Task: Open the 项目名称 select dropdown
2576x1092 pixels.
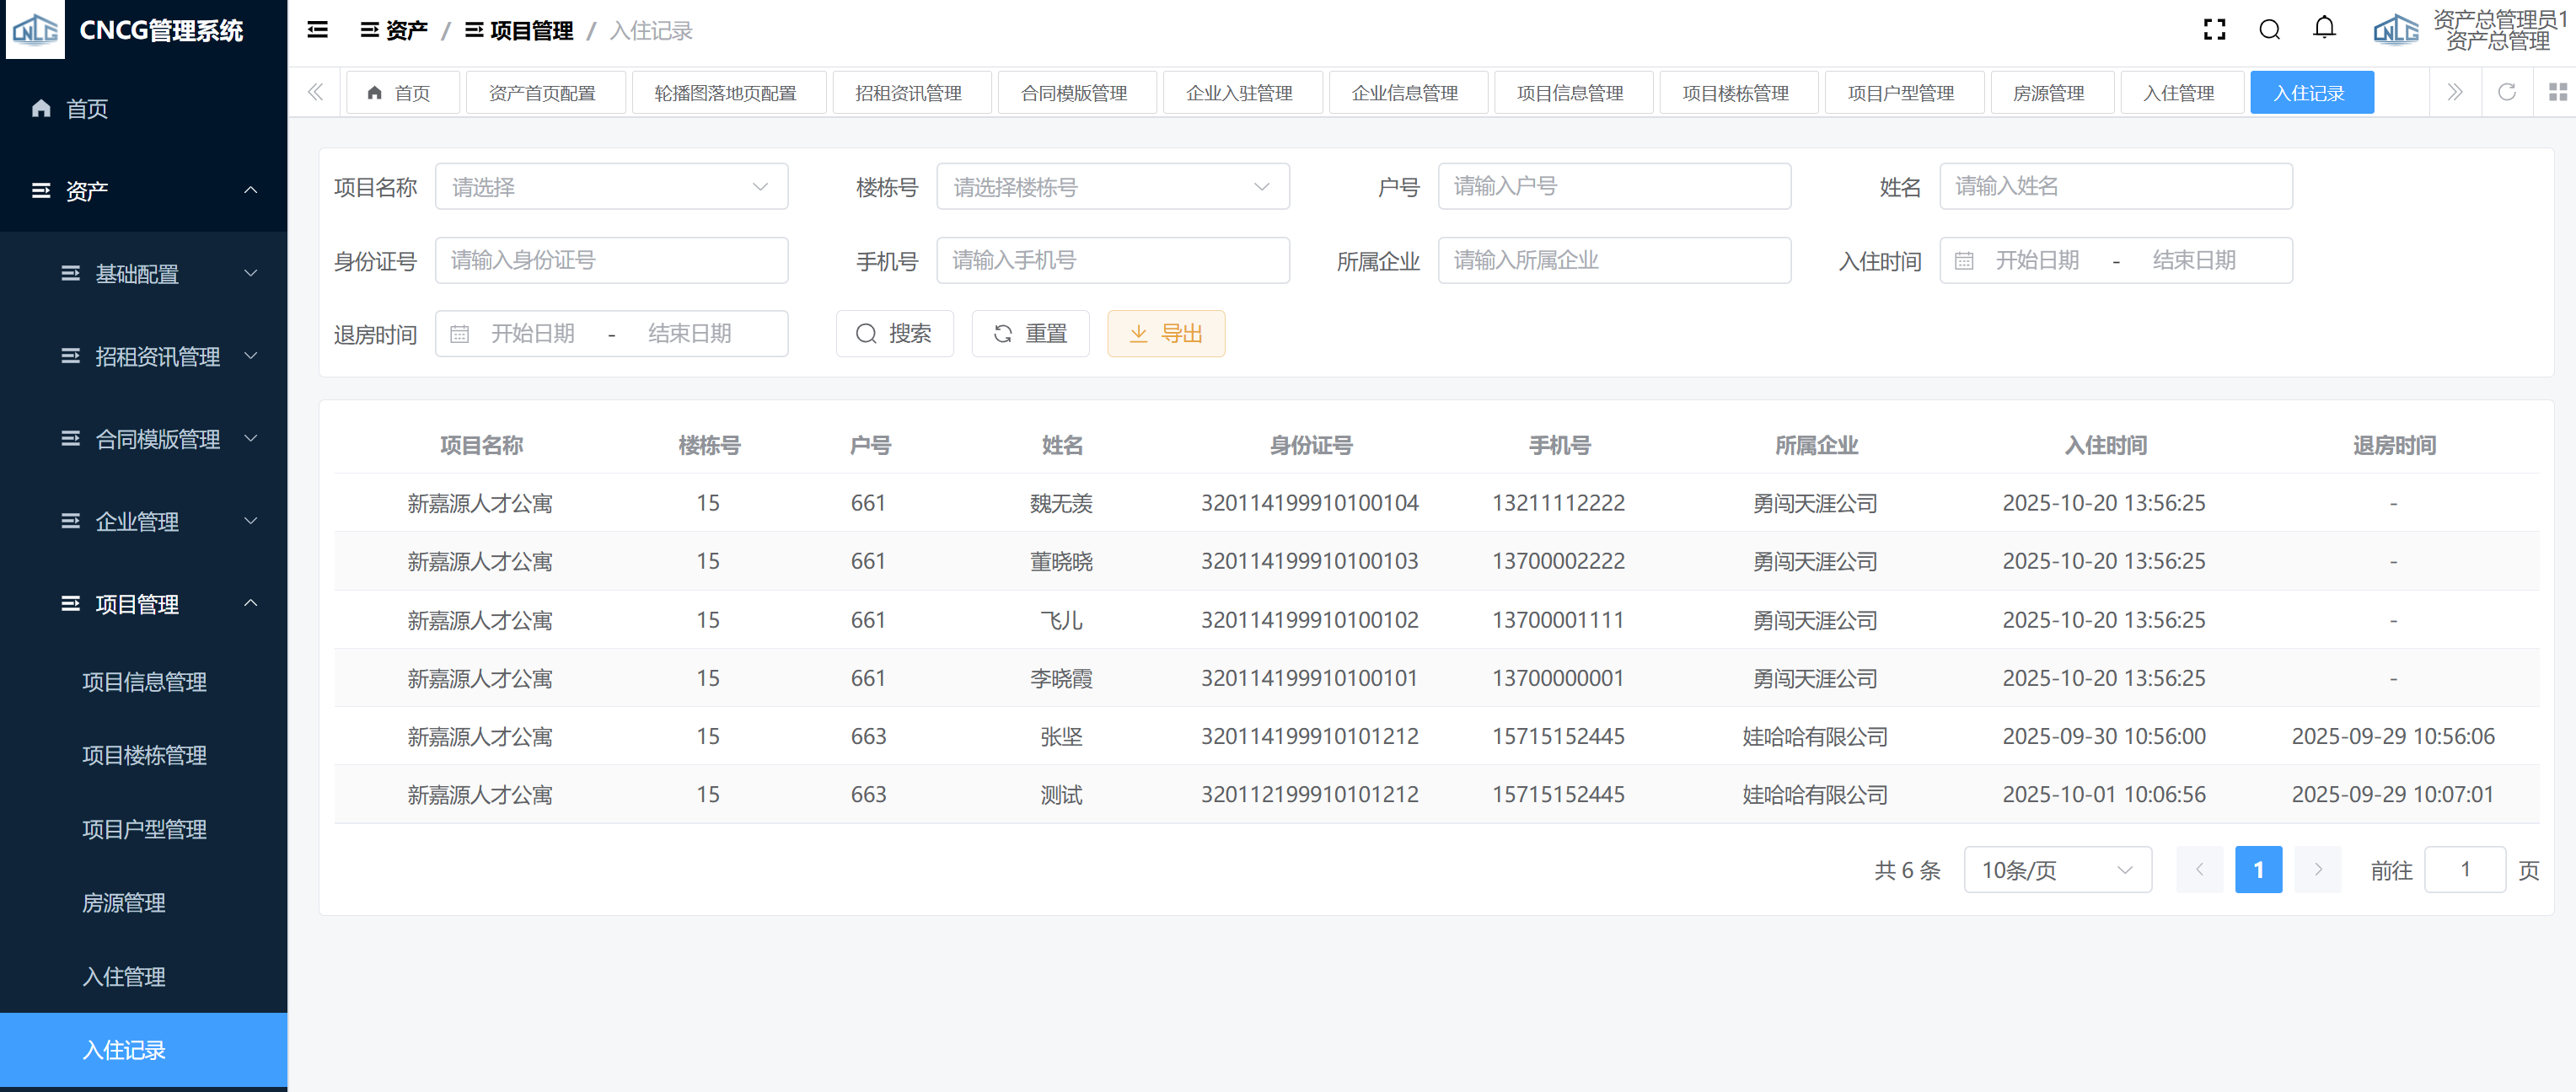Action: tap(611, 187)
